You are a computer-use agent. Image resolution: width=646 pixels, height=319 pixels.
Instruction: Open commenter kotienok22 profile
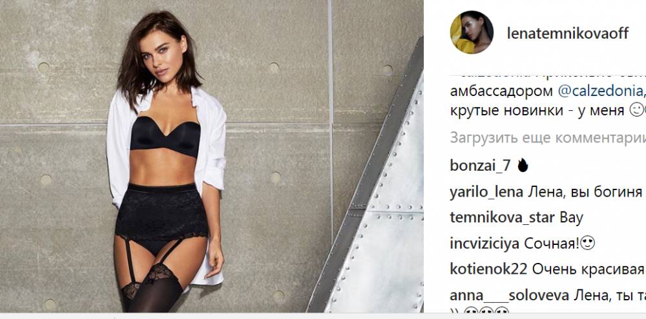pos(488,269)
